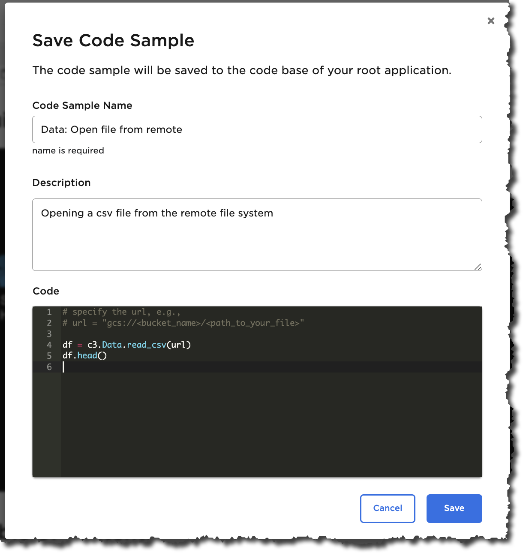Viewport: 523px width, 553px height.
Task: Click line number 1 in code gutter
Action: coord(49,312)
